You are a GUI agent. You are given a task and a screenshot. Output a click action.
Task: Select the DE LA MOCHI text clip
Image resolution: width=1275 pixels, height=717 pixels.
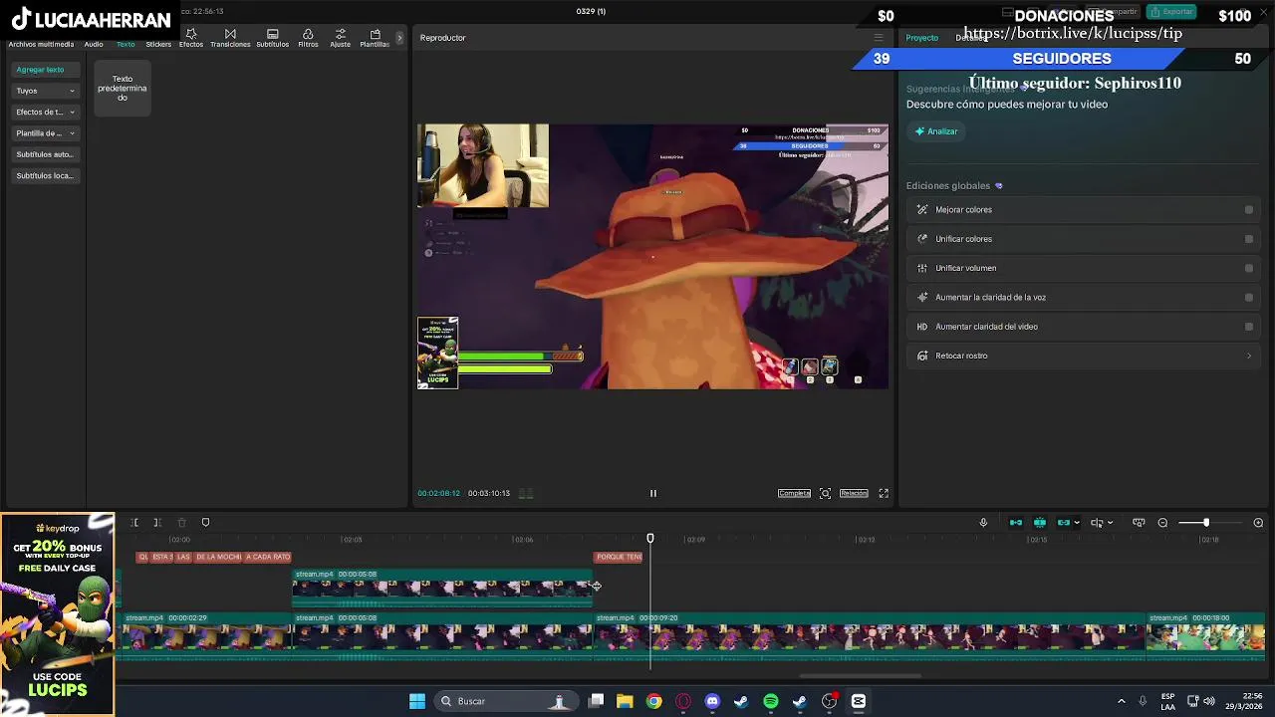coord(218,558)
